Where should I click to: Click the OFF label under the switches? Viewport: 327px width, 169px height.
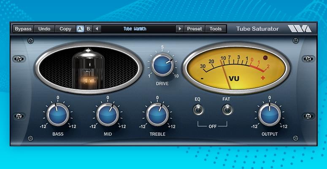(213, 126)
